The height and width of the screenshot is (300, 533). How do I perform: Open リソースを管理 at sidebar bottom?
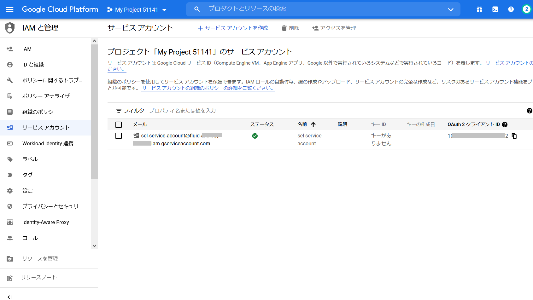[49, 259]
